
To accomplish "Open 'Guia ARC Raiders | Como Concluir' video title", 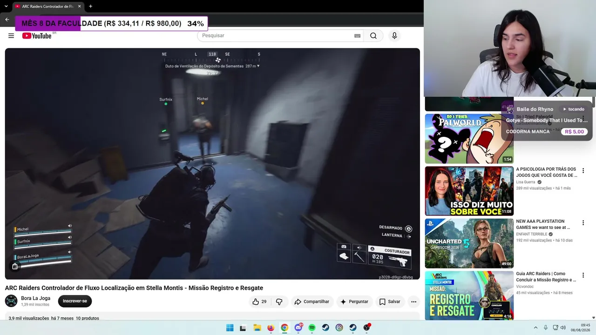I will coord(546,277).
